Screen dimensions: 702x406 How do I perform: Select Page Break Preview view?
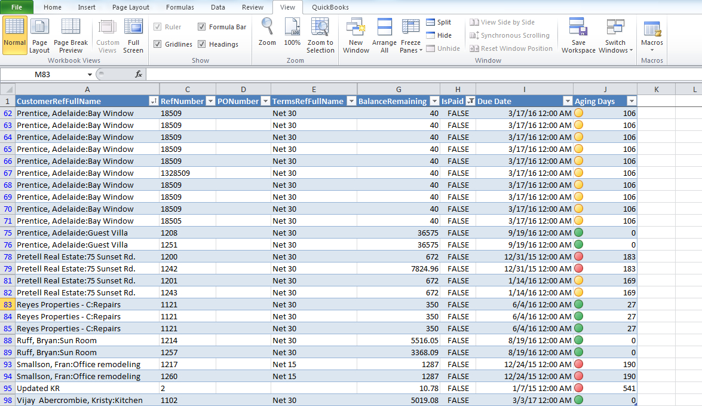[70, 36]
